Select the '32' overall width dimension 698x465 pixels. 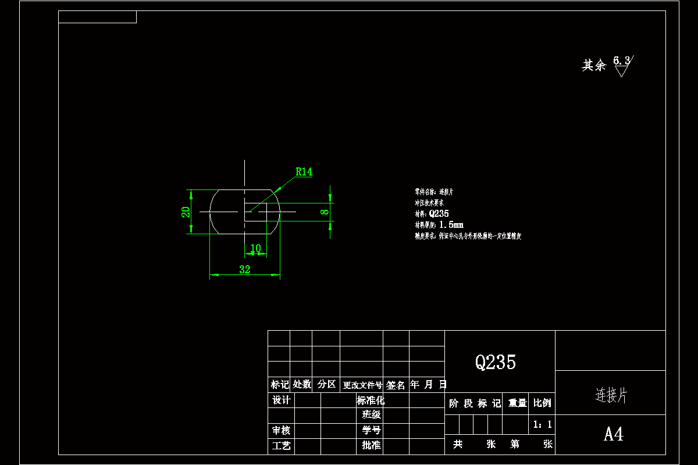coord(244,269)
